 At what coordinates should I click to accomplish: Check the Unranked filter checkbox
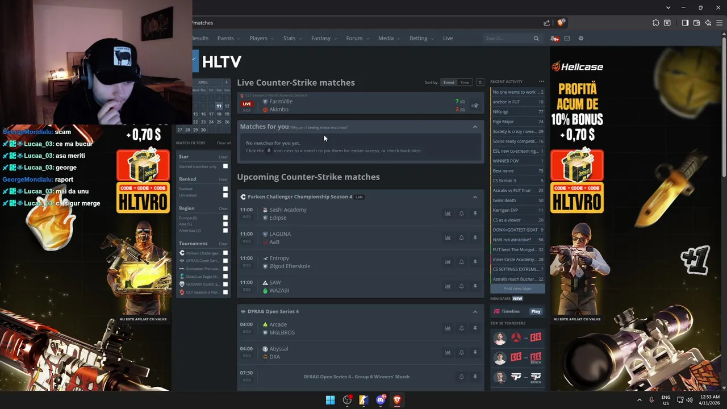(225, 195)
